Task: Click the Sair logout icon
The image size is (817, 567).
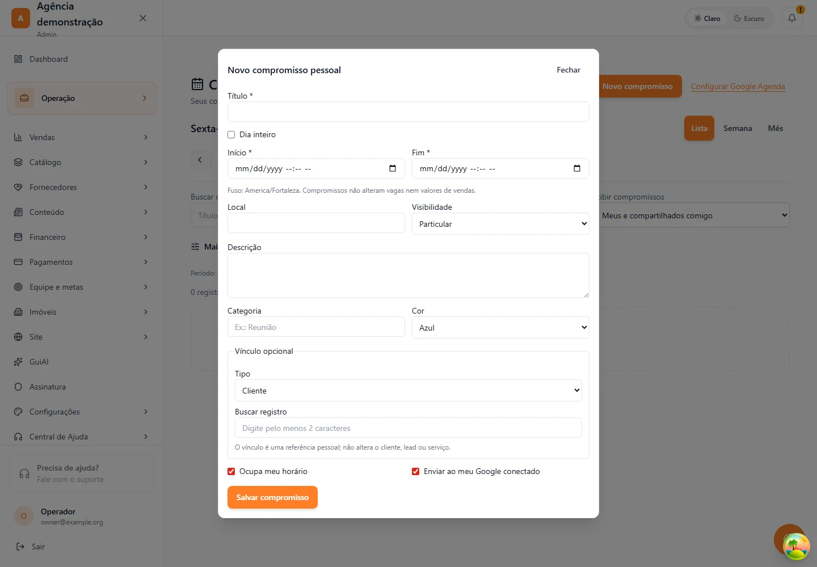Action: 20,547
